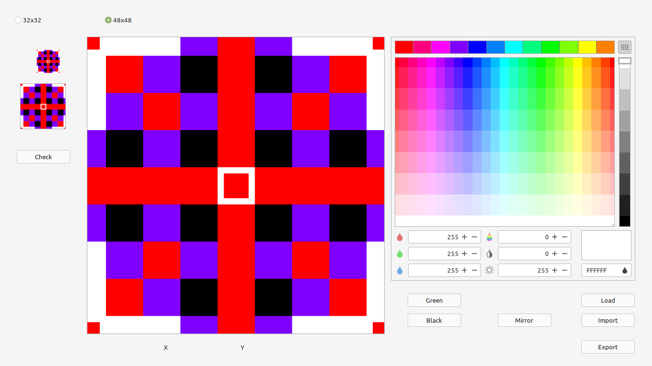Viewport: 652px width, 366px height.
Task: Click the FFFFFF hex color input field
Action: tap(602, 270)
